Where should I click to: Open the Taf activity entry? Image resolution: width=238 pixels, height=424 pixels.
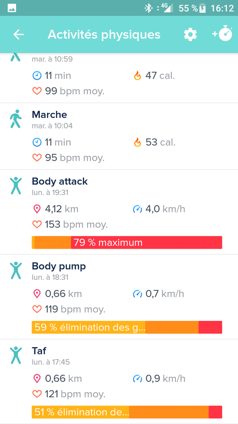tap(119, 381)
